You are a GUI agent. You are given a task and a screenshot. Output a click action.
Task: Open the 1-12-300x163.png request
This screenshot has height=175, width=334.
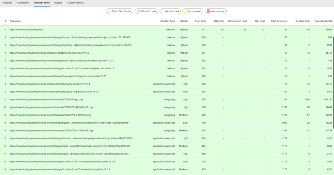(51, 107)
